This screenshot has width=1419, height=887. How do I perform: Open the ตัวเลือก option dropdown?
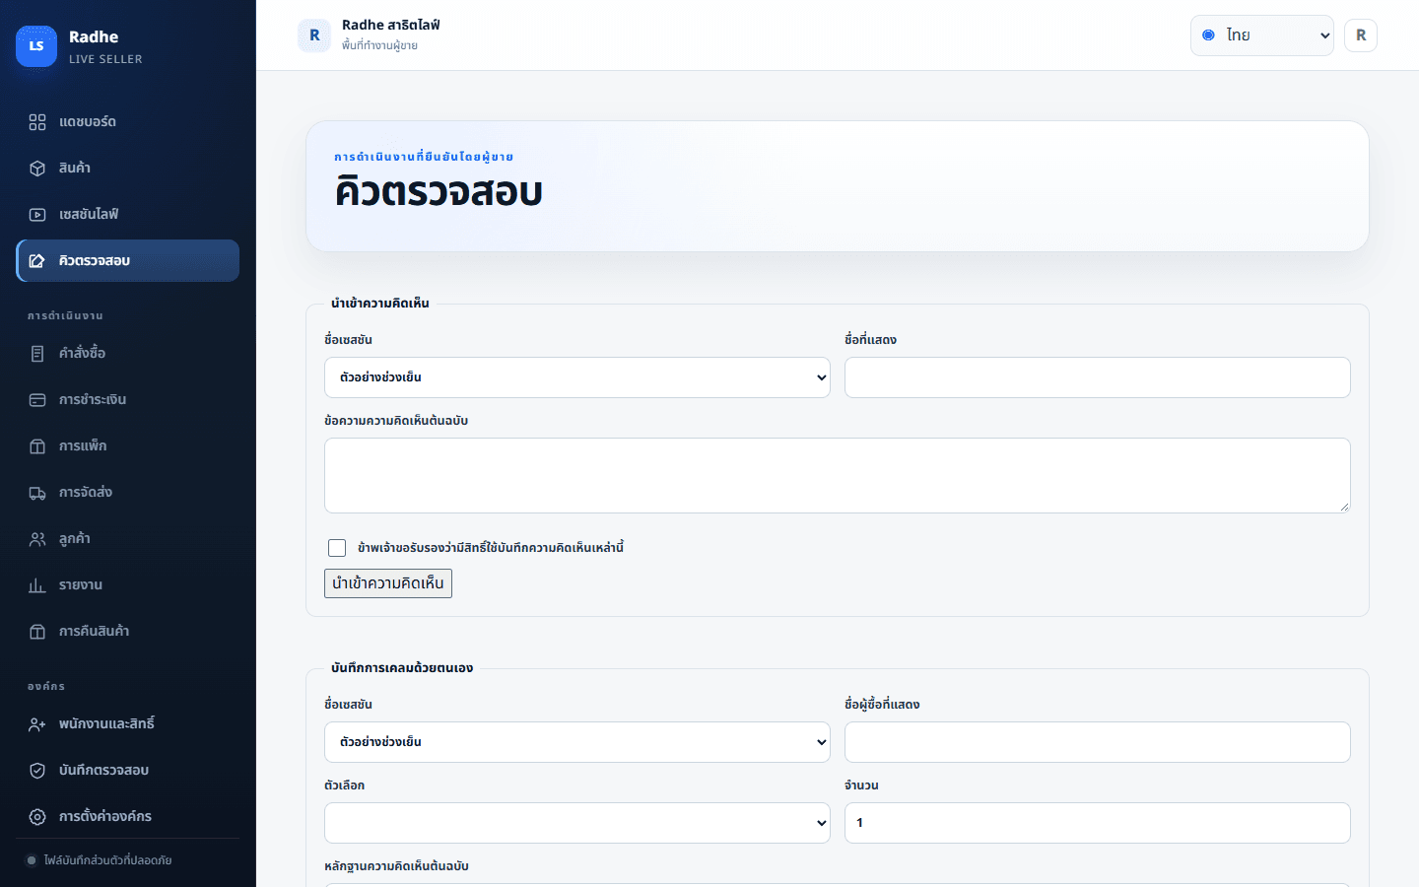pos(577,823)
